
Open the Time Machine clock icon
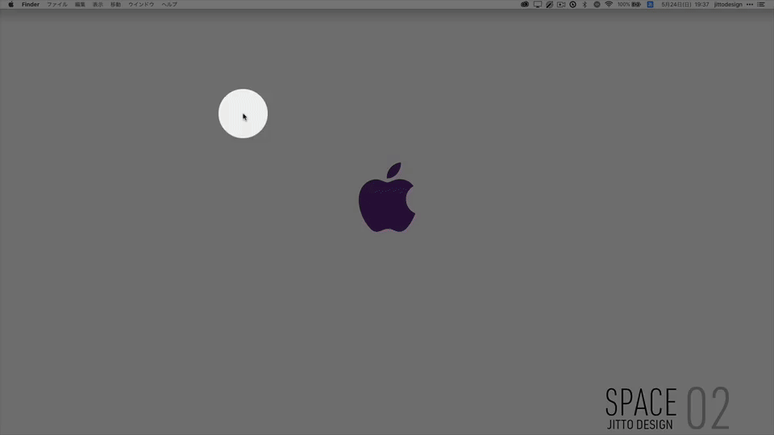(573, 5)
